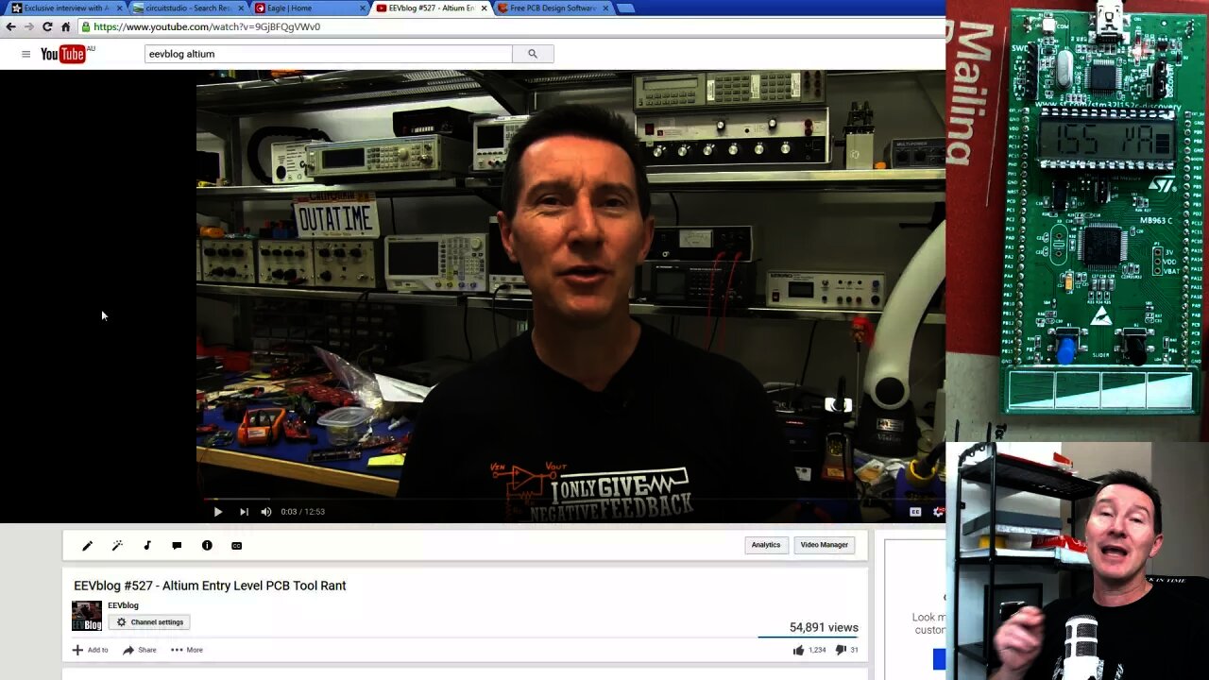Reload the page with the refresh icon
Image resolution: width=1209 pixels, height=680 pixels.
pos(47,26)
